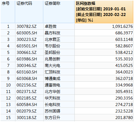137x122 pixels.
Task: Click code 600584.SH for 长电科技
Action: point(29,105)
